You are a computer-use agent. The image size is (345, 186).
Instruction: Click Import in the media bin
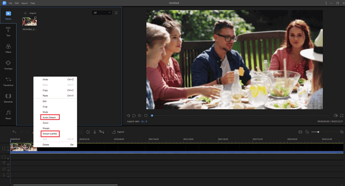[30, 13]
